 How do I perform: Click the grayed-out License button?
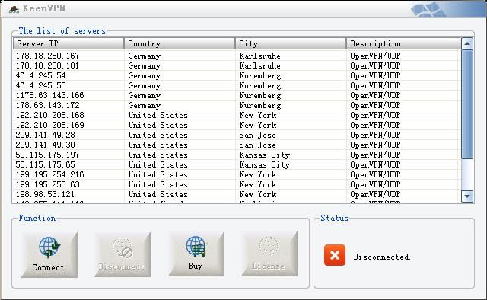click(x=269, y=254)
